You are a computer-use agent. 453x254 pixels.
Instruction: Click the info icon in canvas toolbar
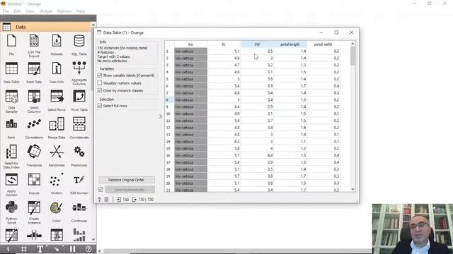tap(8, 249)
